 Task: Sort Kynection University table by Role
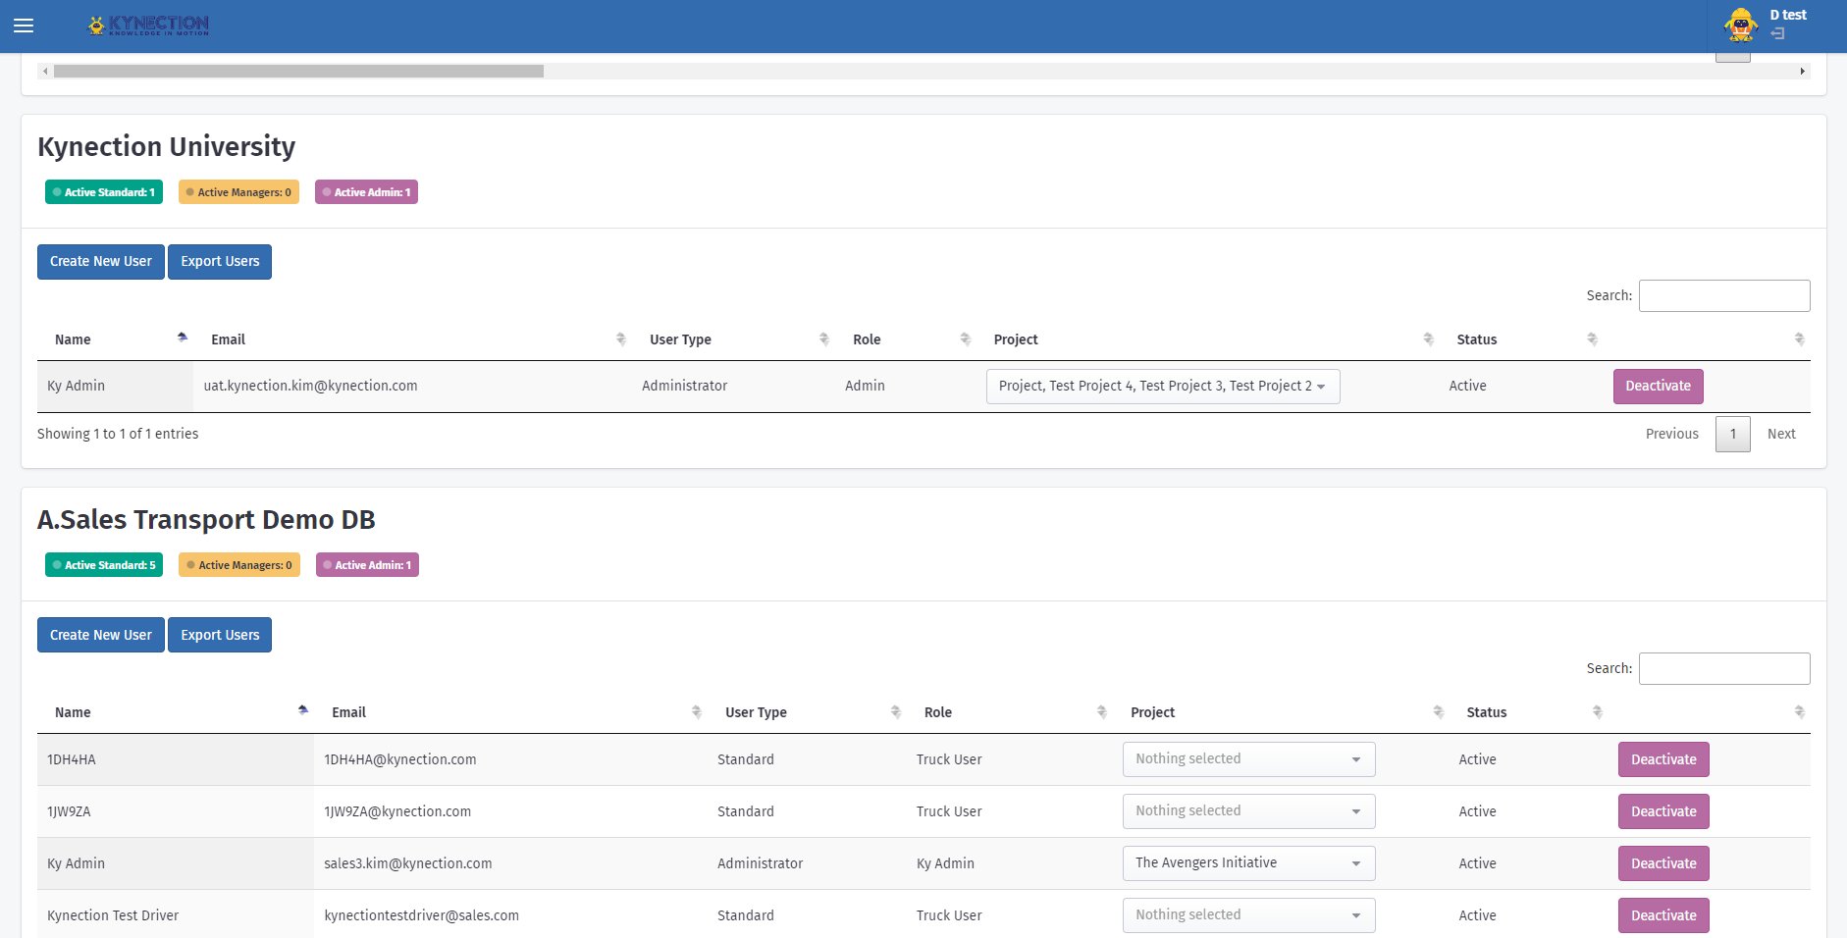coord(905,339)
